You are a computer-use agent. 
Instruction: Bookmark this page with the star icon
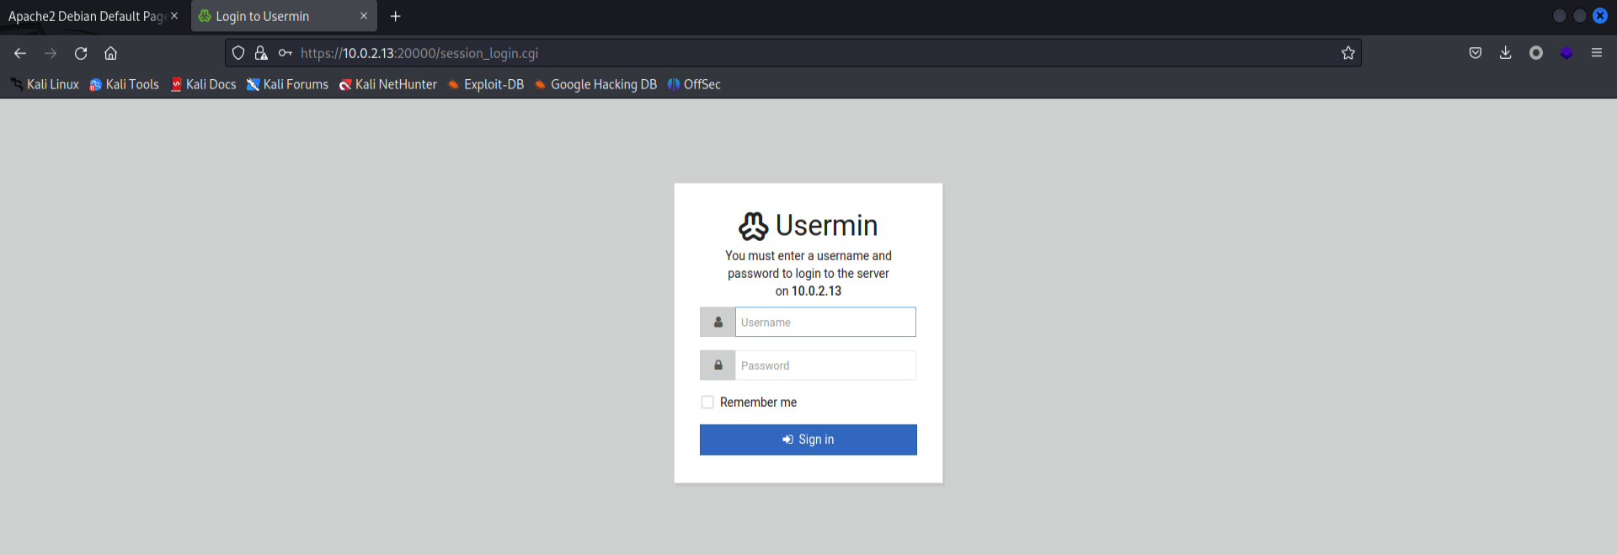point(1348,53)
